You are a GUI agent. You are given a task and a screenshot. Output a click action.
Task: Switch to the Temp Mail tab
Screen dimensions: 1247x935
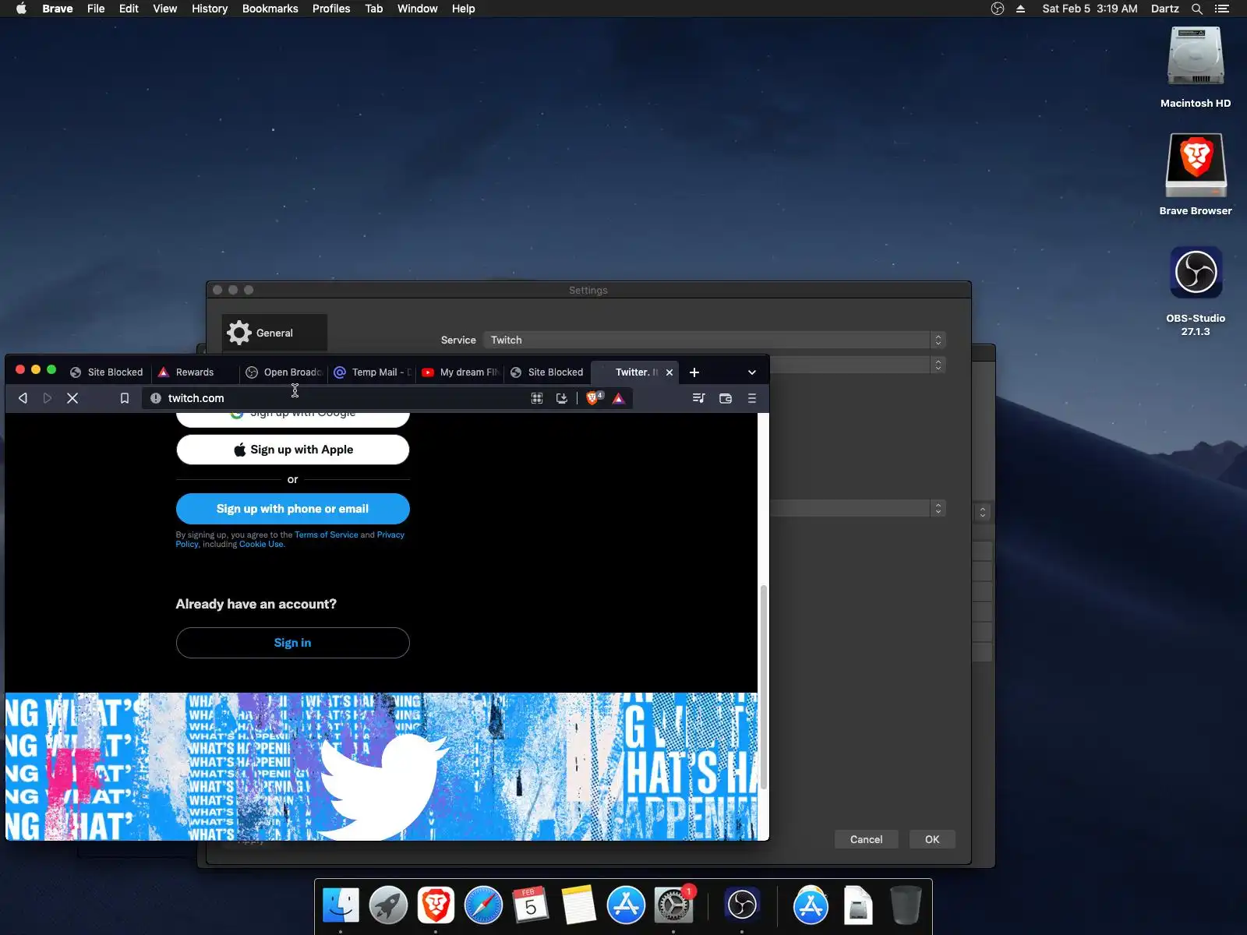point(373,372)
